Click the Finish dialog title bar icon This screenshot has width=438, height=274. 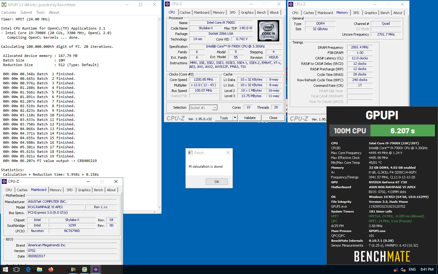coord(190,153)
